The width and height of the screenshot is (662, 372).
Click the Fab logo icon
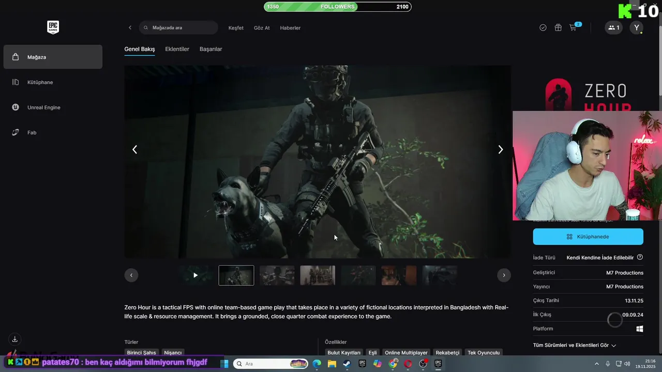[16, 133]
